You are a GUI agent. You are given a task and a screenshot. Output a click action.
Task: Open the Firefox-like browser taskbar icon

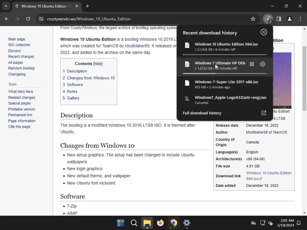pos(160,223)
